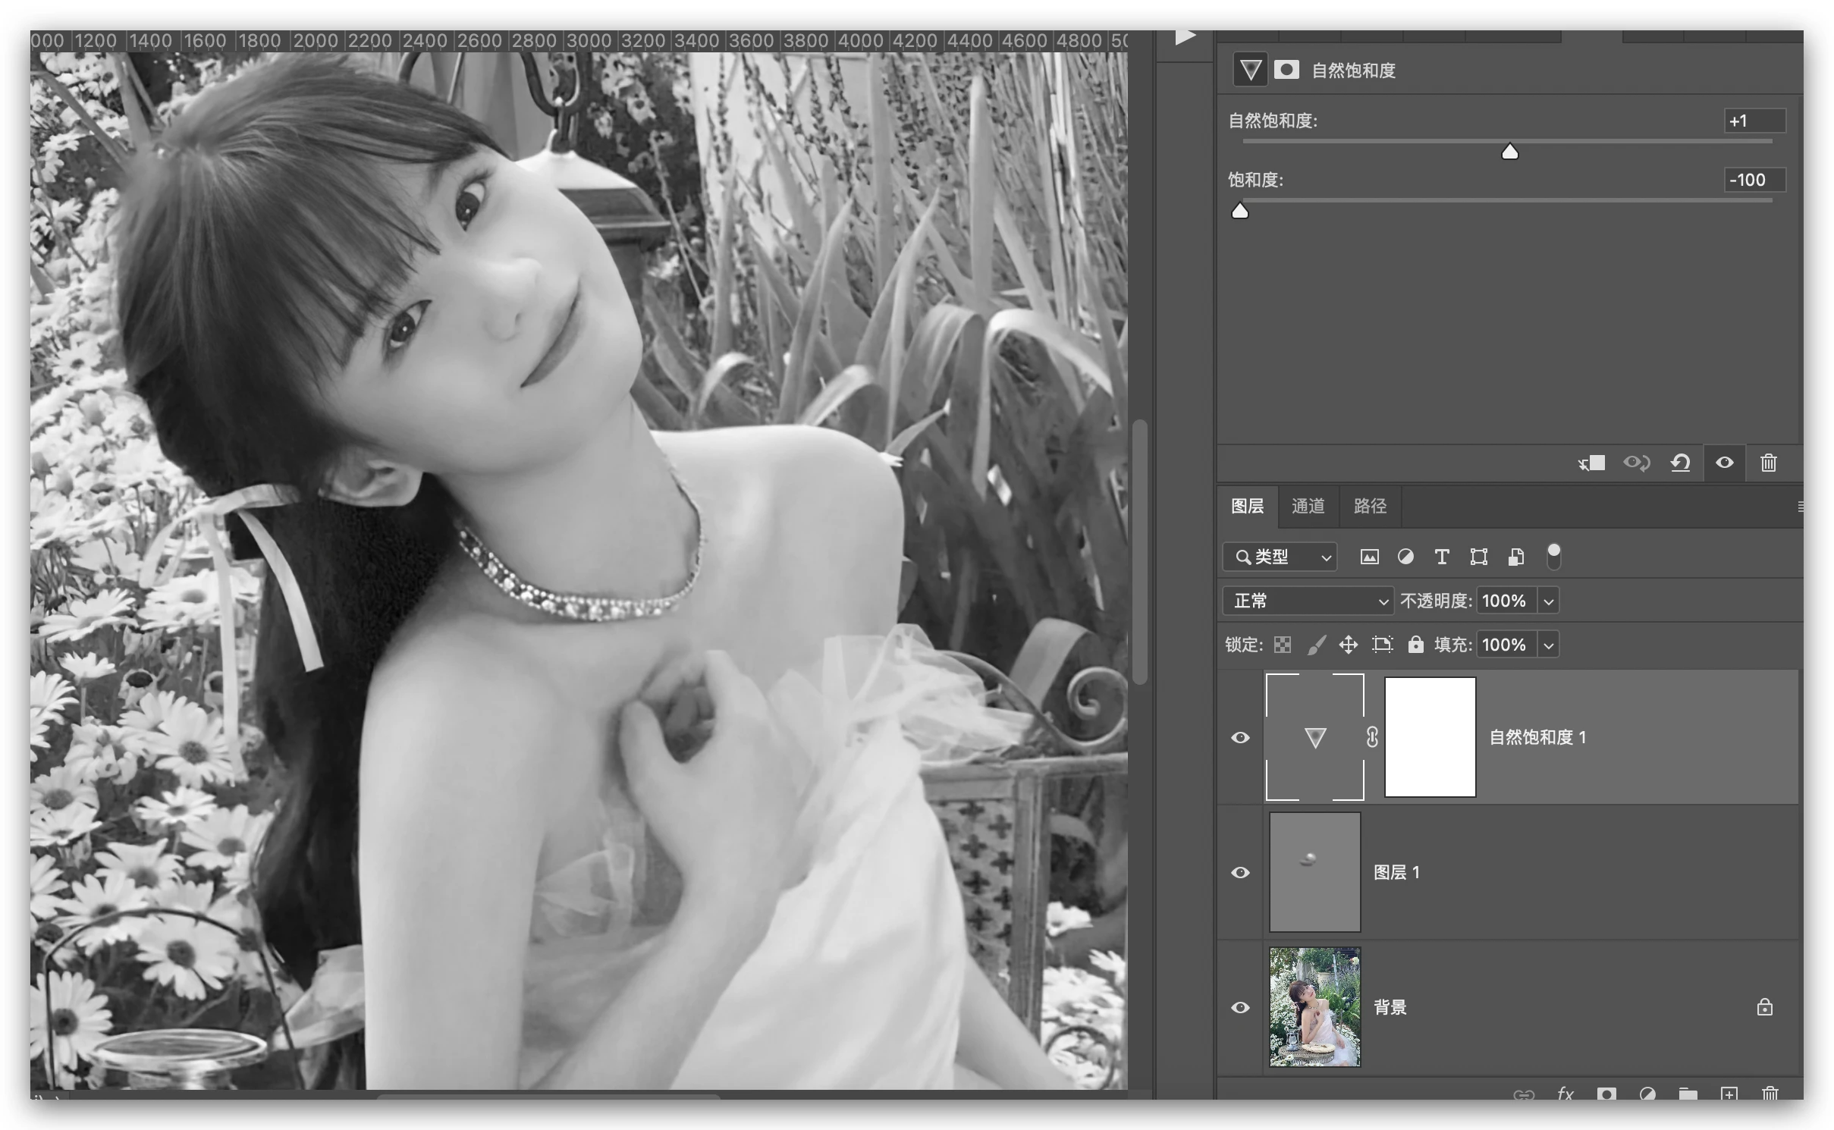This screenshot has height=1130, width=1834.
Task: Toggle the layer filter on/off switch
Action: tap(1553, 556)
